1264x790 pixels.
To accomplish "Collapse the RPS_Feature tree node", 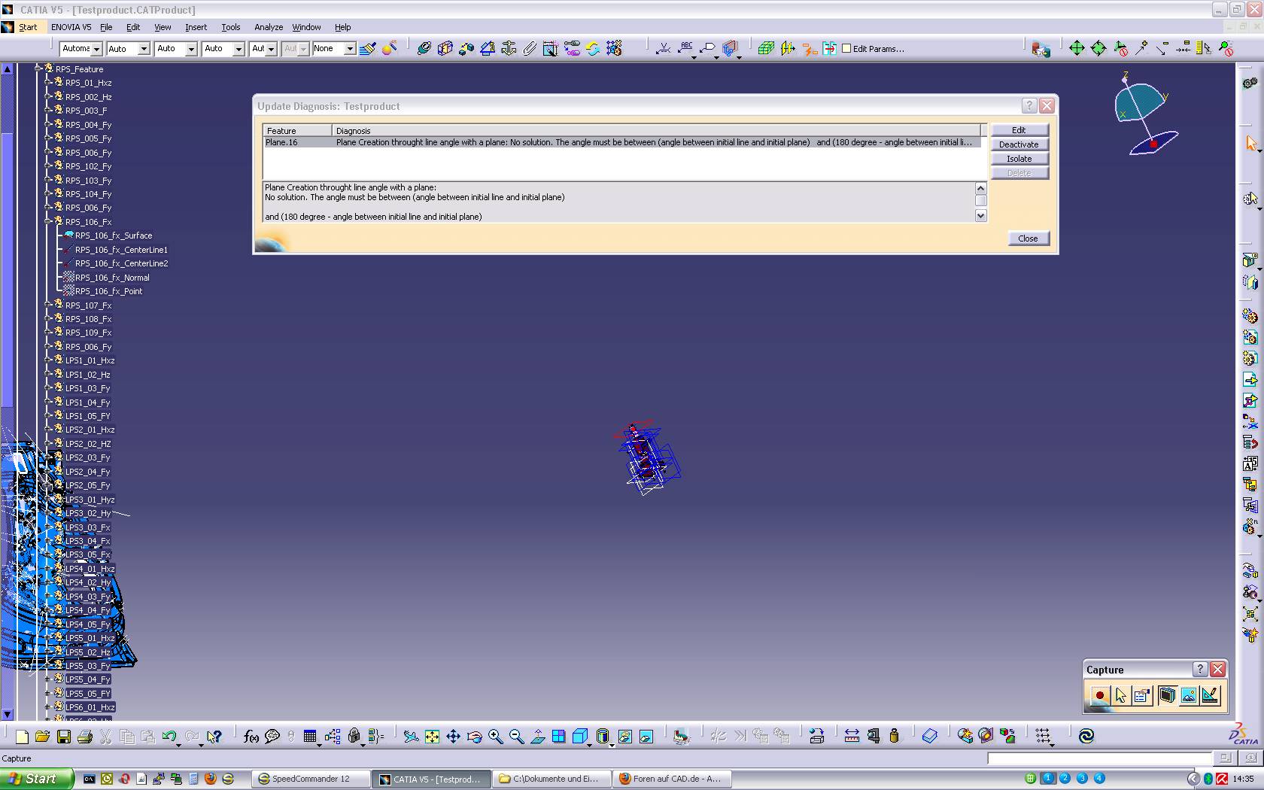I will (38, 68).
